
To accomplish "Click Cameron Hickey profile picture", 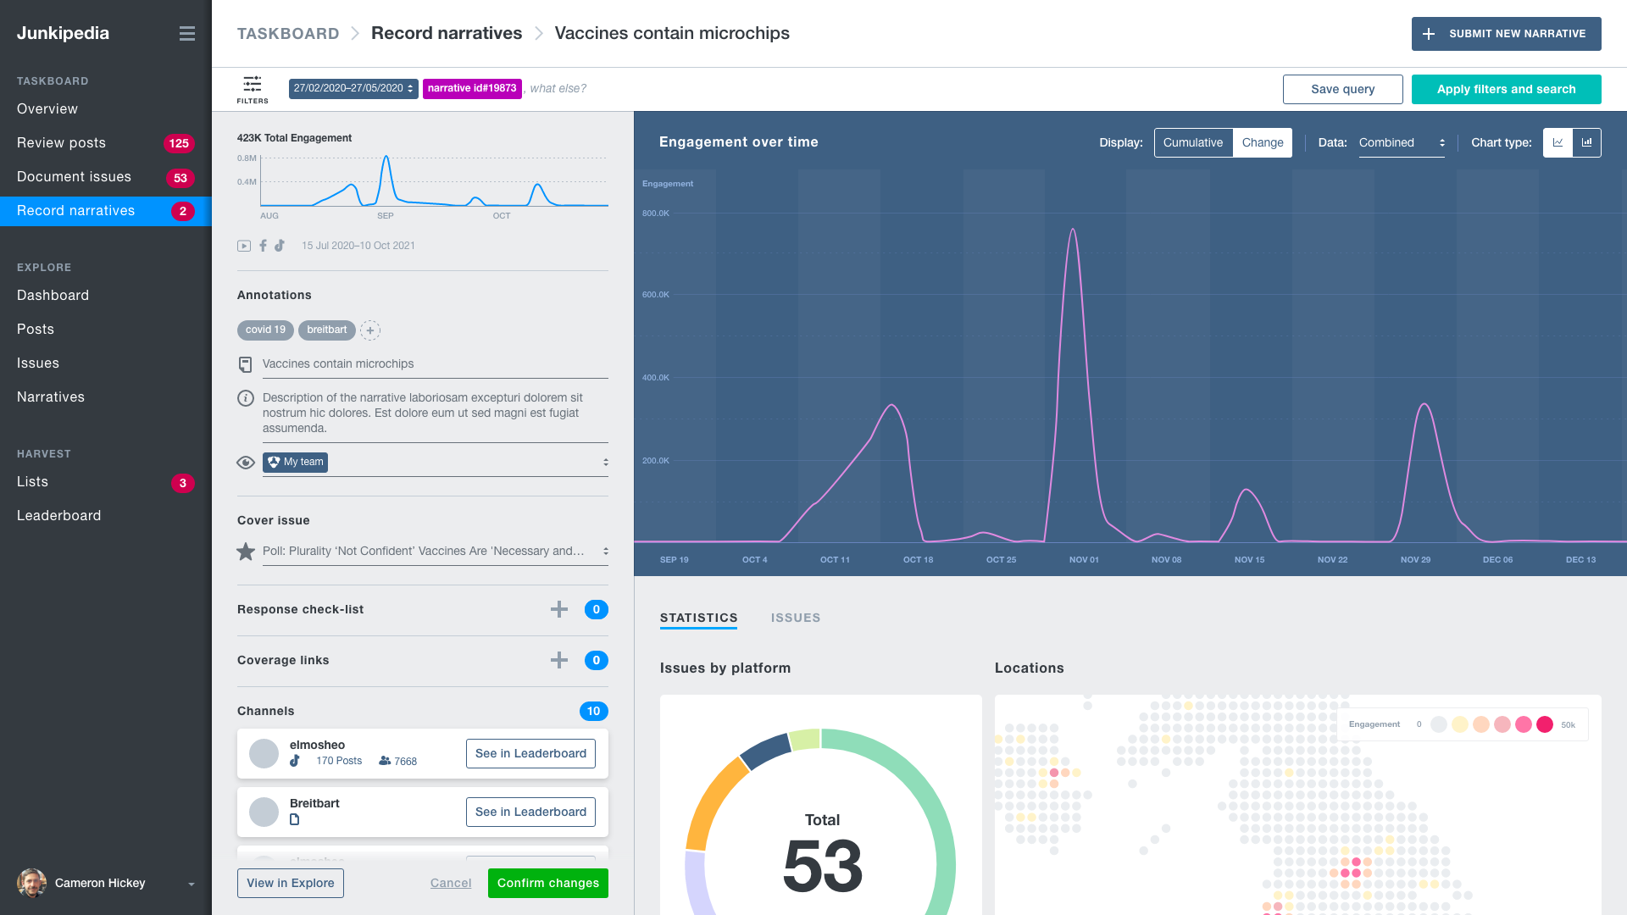I will click(31, 883).
